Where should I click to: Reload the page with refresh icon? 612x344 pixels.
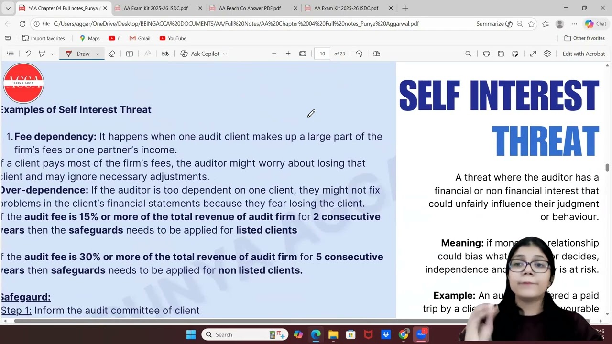click(x=22, y=24)
